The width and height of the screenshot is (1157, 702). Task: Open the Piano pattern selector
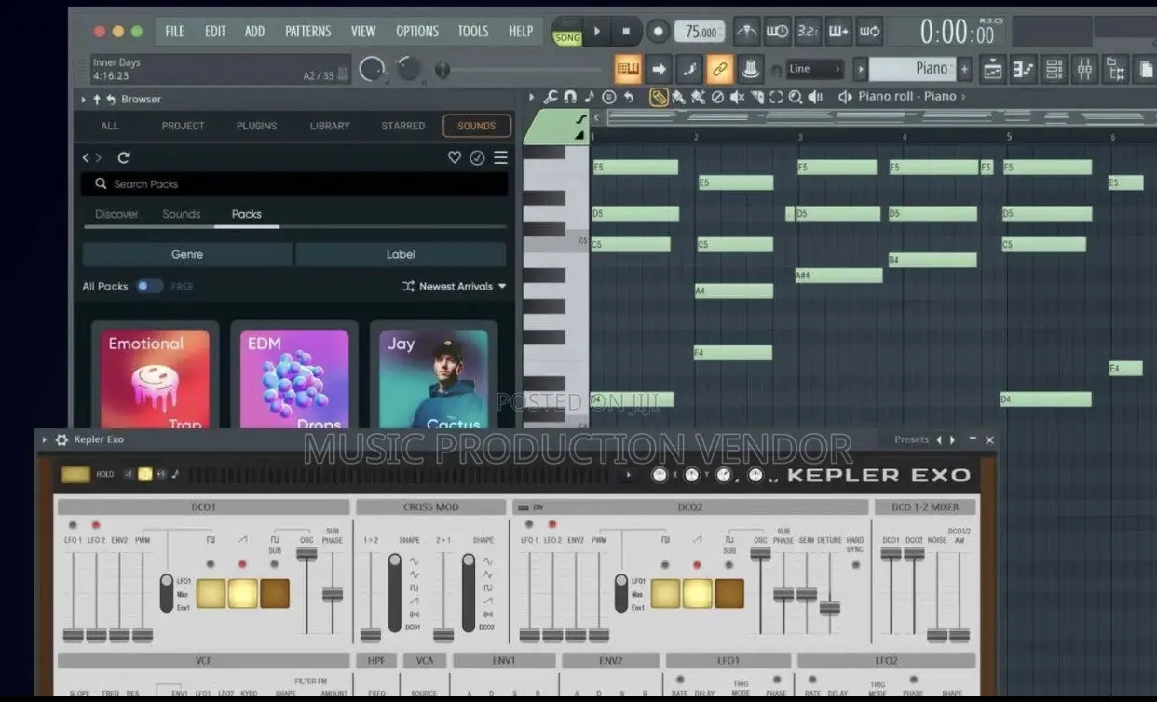(x=912, y=68)
